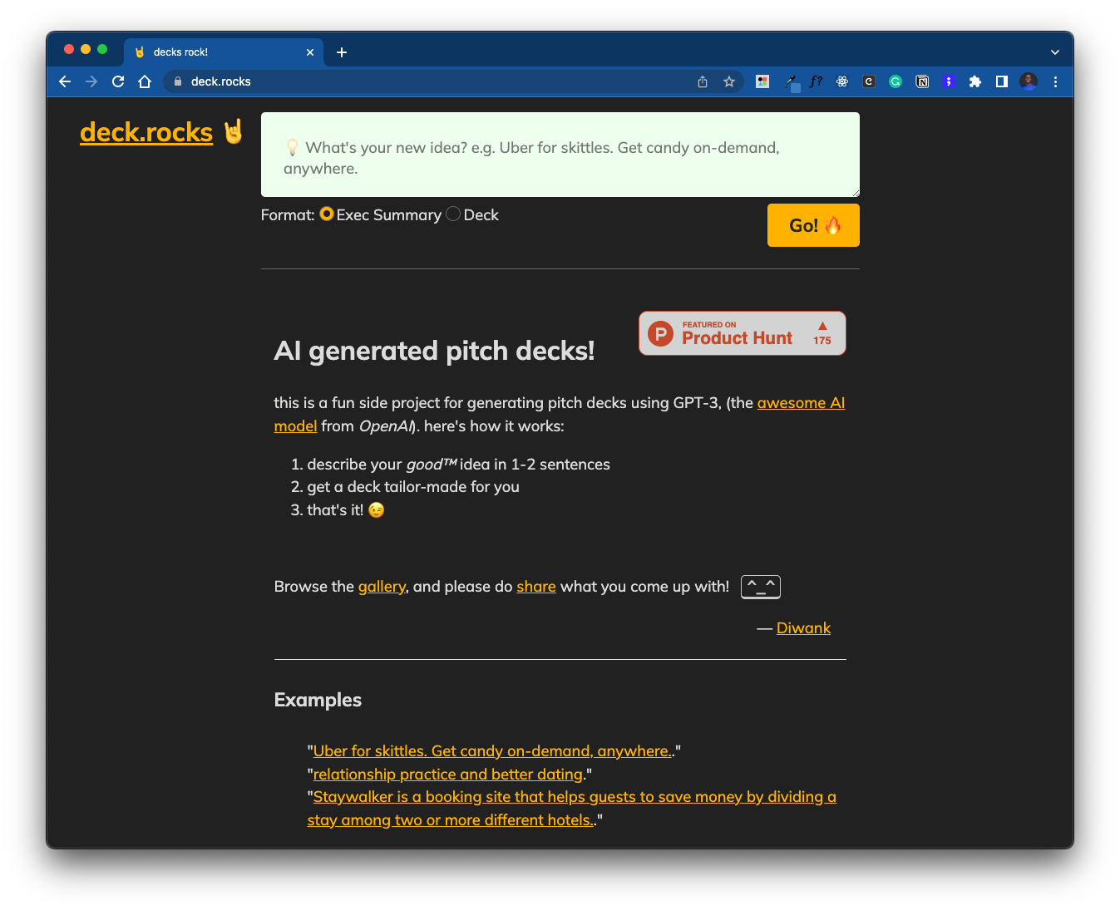This screenshot has height=910, width=1120.
Task: Open the Notion web clipper extension
Action: coord(922,81)
